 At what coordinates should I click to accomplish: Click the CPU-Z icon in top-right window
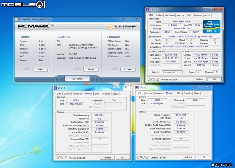148,10
